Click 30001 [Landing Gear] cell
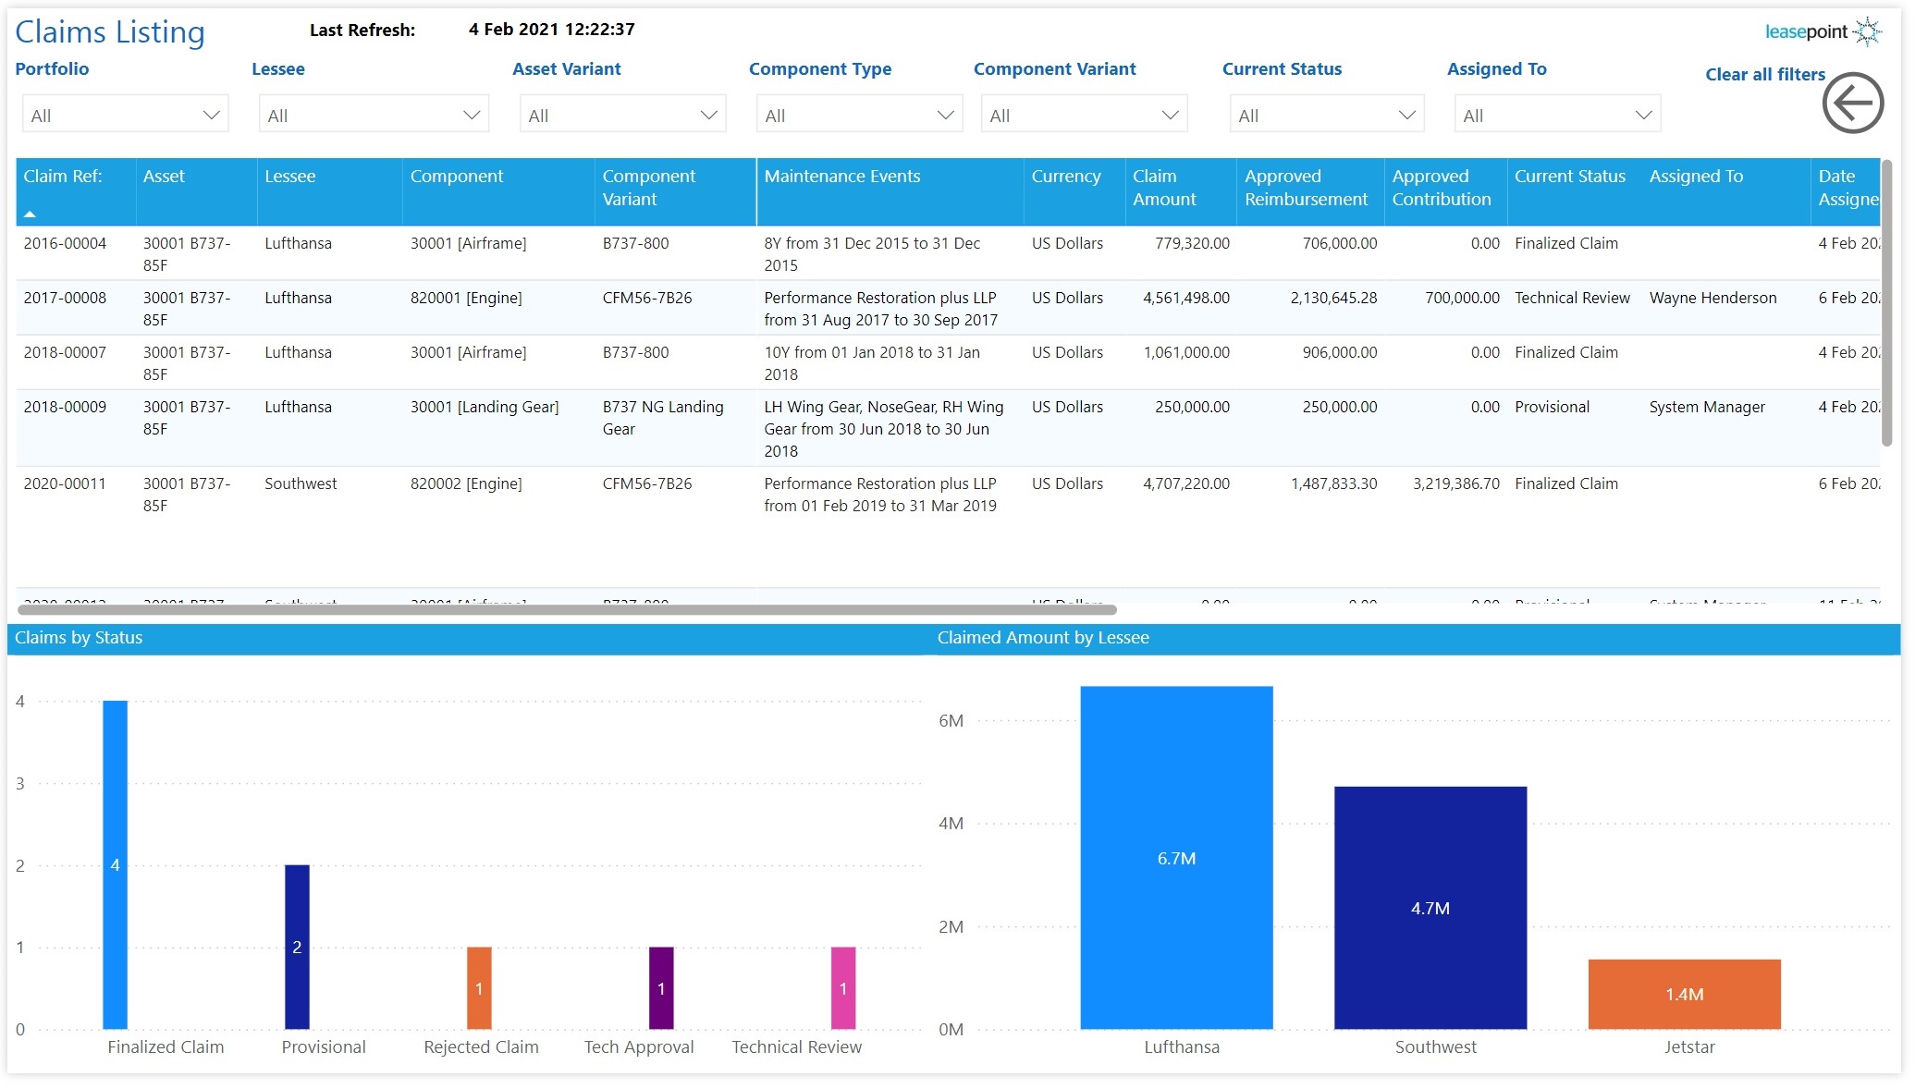The width and height of the screenshot is (1915, 1089). point(485,407)
